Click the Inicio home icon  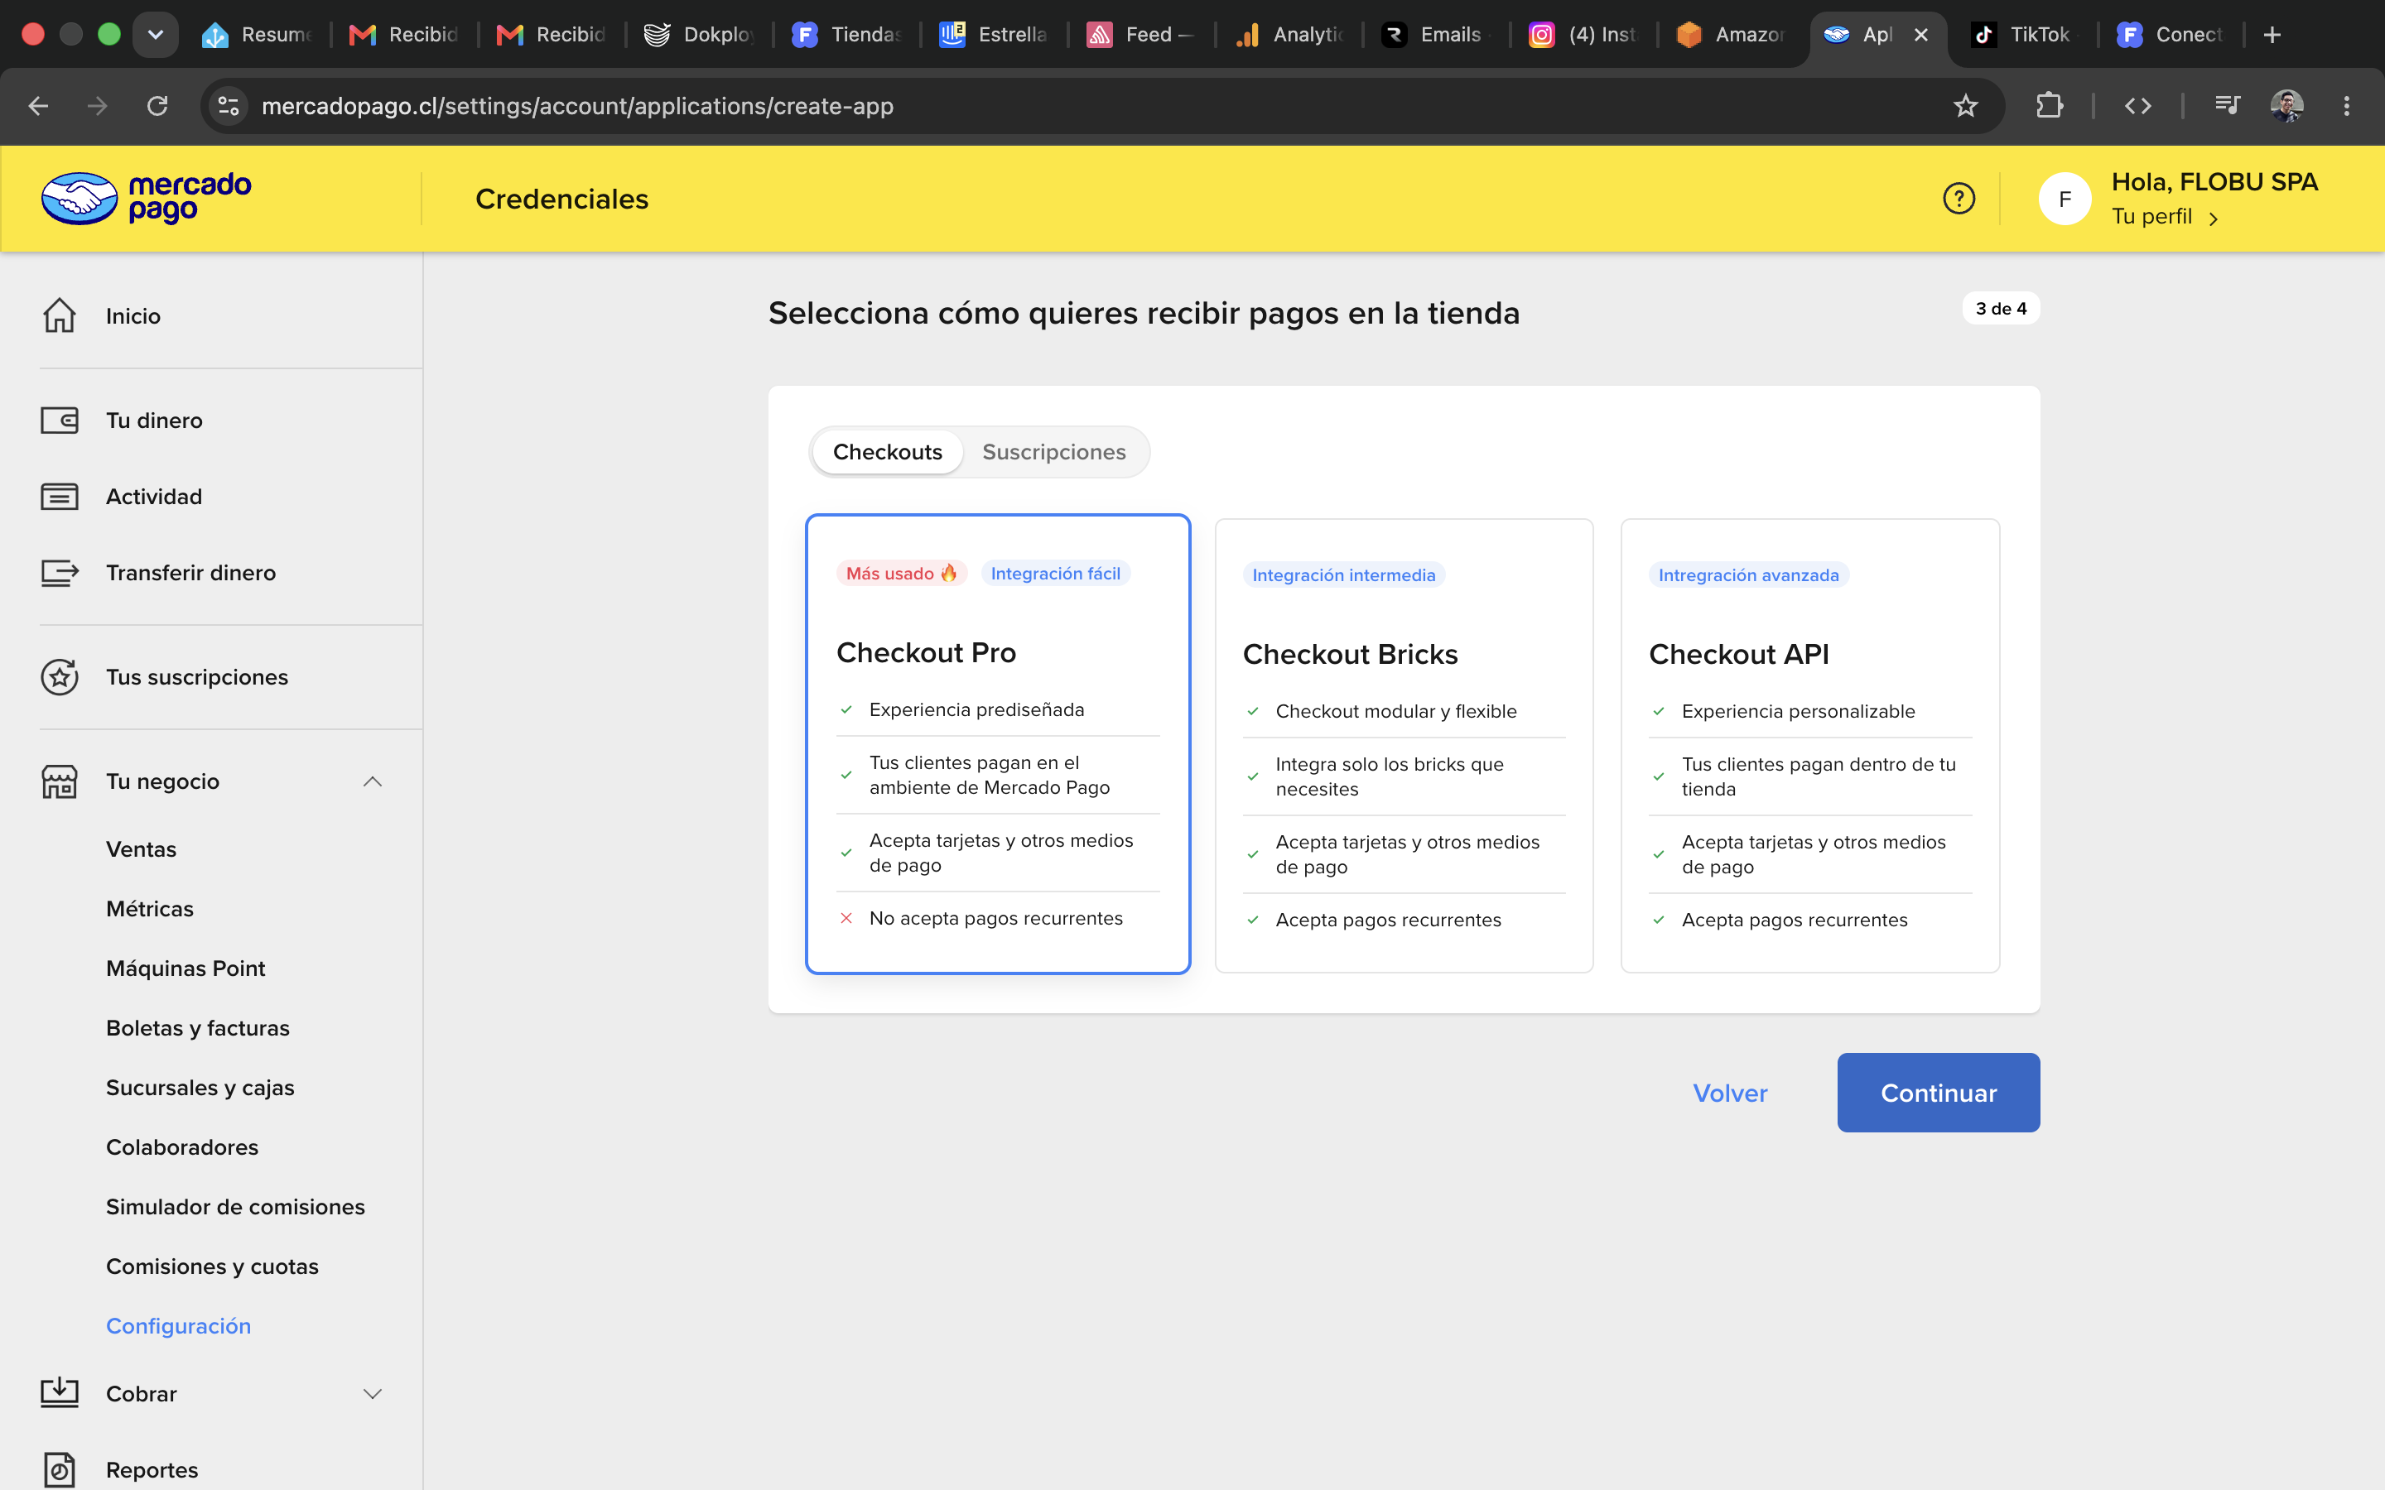pyautogui.click(x=59, y=315)
